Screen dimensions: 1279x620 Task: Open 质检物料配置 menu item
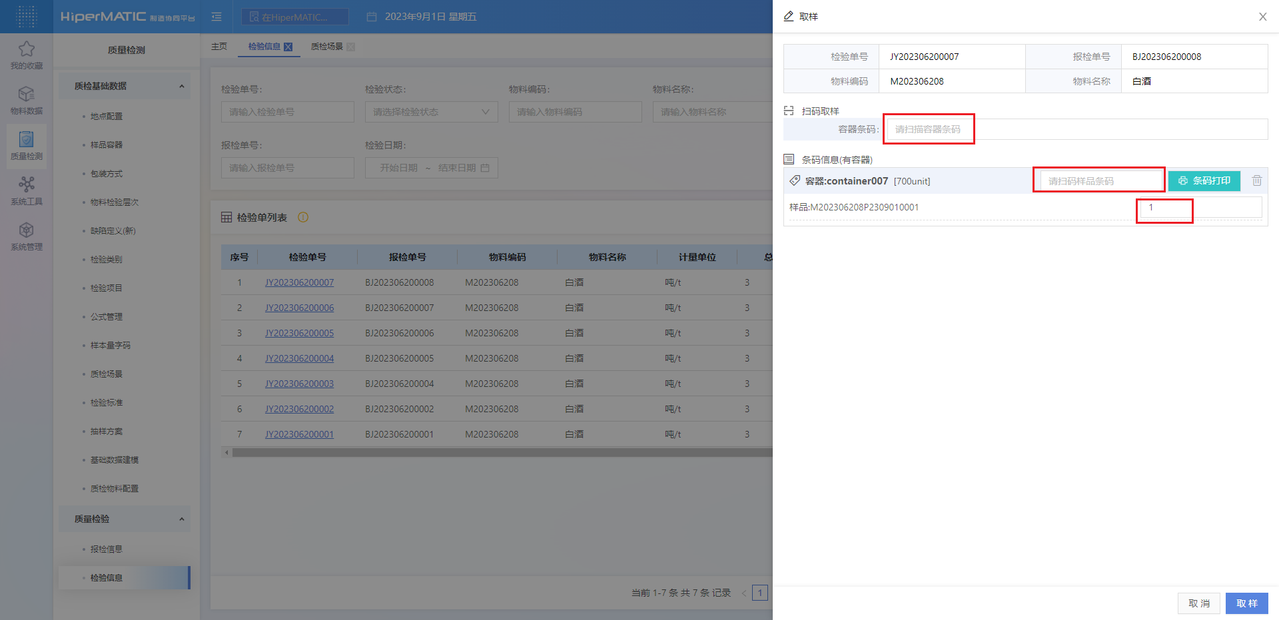click(x=115, y=488)
